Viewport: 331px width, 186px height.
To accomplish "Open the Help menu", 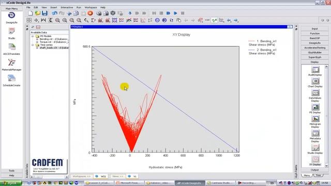I will [x=103, y=7].
